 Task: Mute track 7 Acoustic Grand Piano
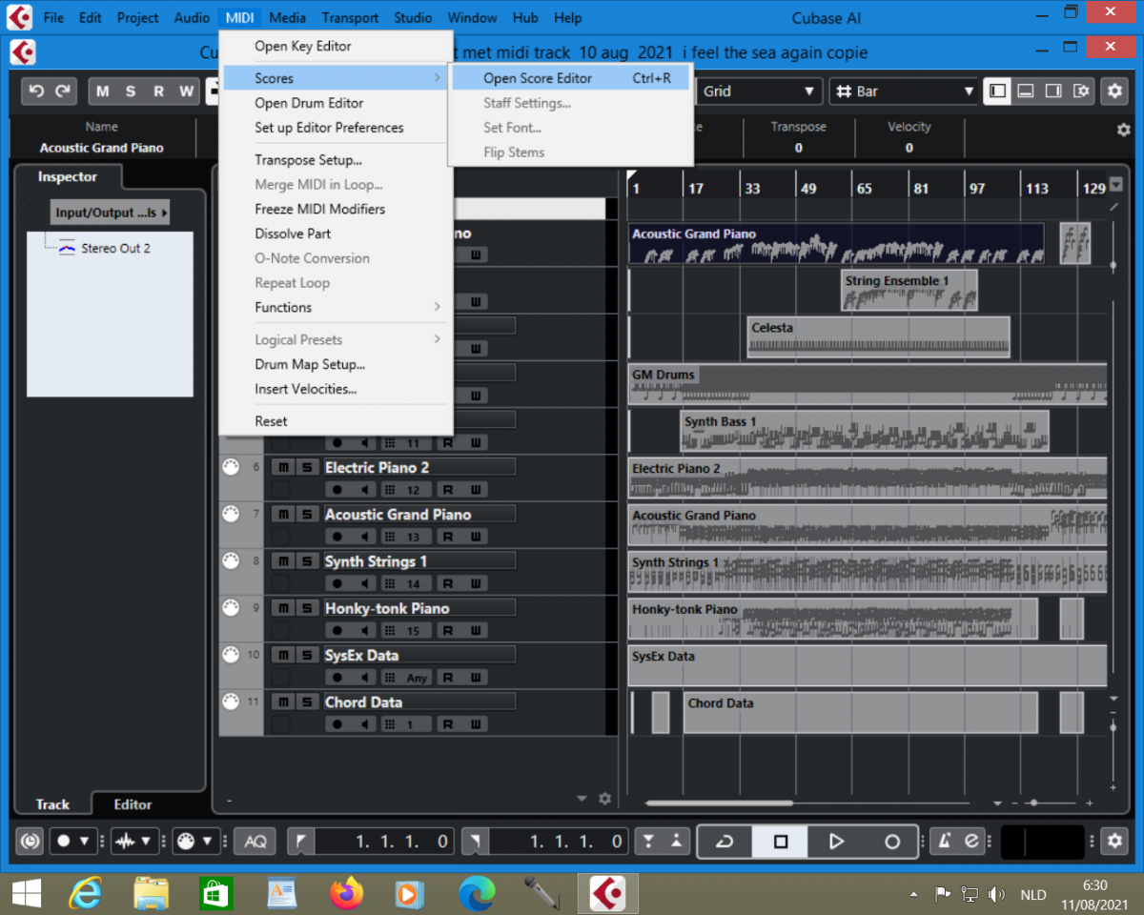click(x=282, y=514)
